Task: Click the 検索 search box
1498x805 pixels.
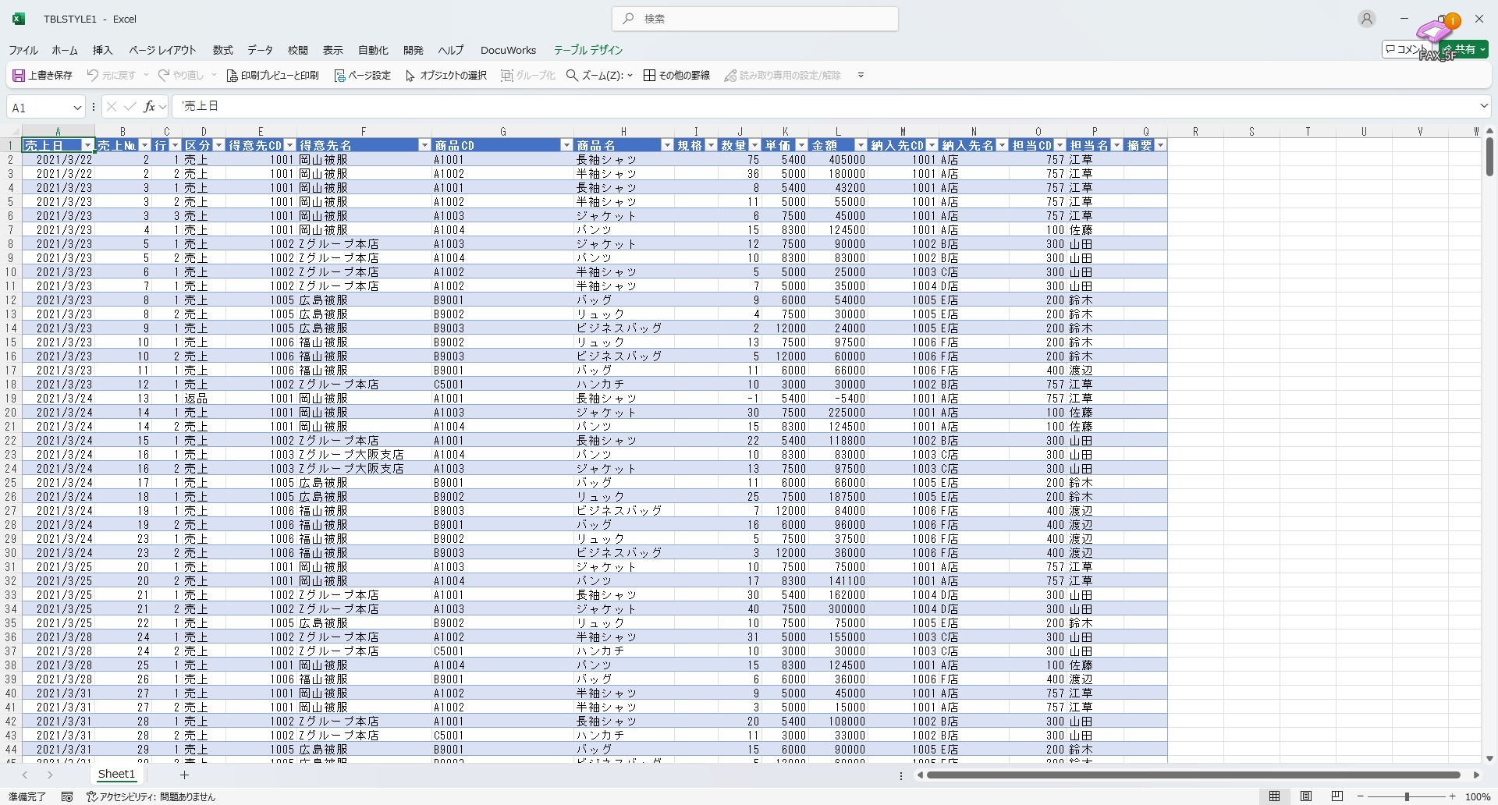Action: click(754, 19)
